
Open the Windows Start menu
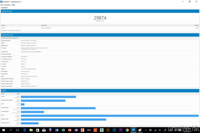pyautogui.click(x=3, y=130)
